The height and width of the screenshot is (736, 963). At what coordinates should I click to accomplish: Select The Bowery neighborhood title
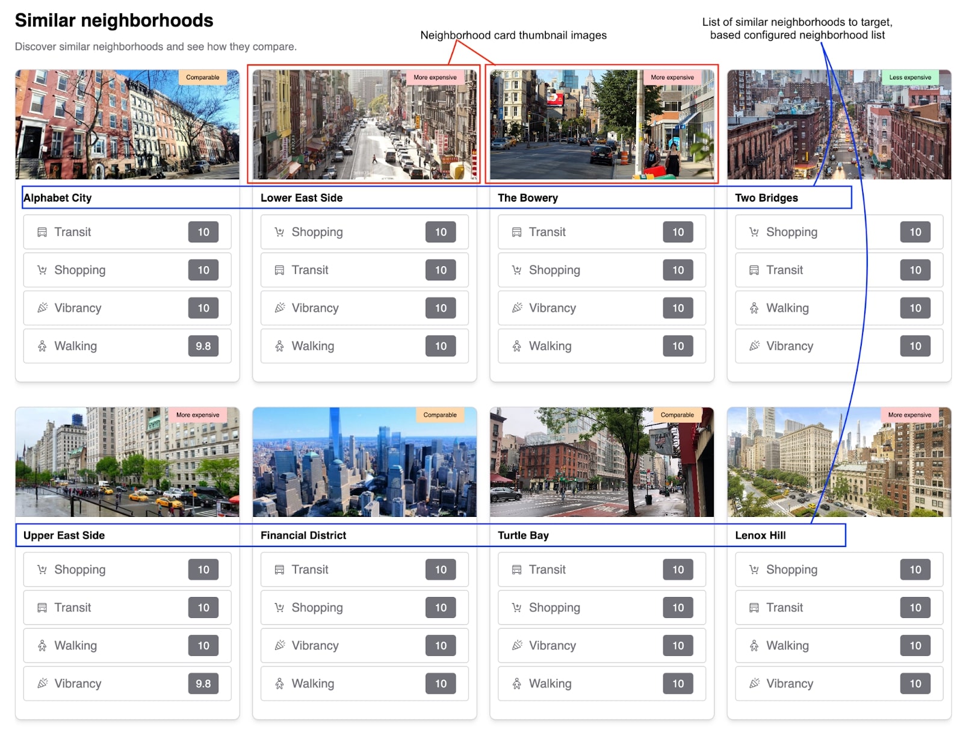(x=528, y=198)
